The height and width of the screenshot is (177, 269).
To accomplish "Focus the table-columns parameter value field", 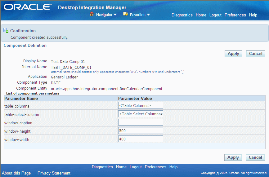I will [x=141, y=105].
